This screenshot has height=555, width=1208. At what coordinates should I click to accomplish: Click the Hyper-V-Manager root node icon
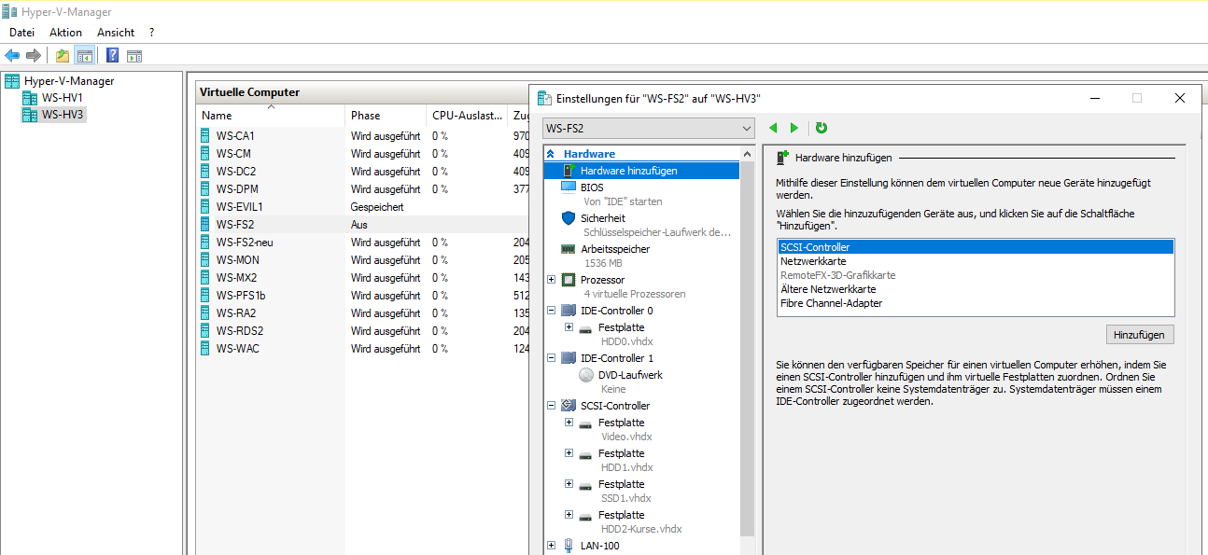(x=12, y=81)
